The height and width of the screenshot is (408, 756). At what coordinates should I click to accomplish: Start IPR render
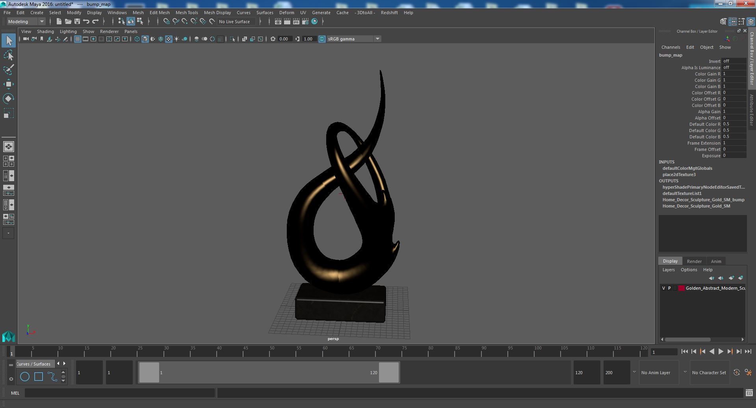click(x=296, y=22)
